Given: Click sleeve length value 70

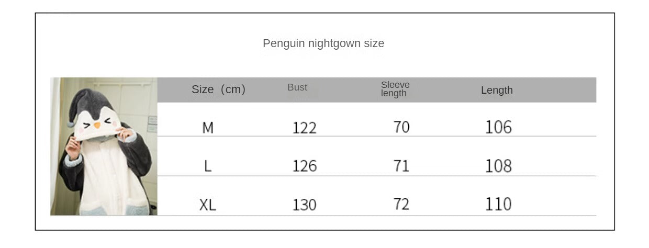Looking at the screenshot, I should [x=401, y=127].
